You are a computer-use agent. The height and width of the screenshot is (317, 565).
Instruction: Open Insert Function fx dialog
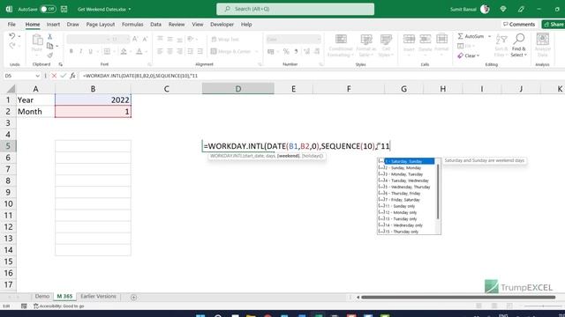tap(72, 76)
